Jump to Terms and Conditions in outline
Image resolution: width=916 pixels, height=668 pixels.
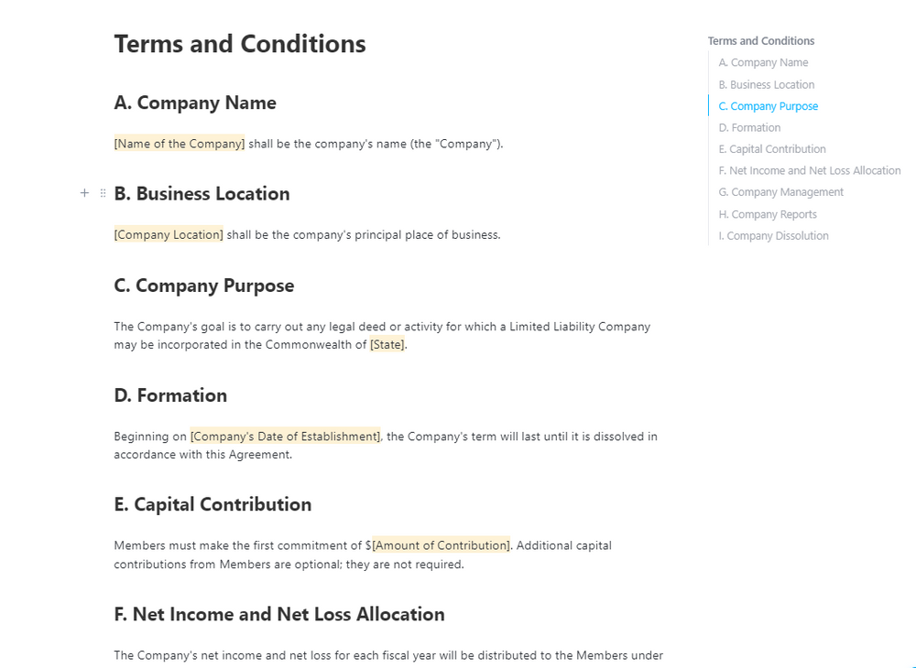[760, 41]
